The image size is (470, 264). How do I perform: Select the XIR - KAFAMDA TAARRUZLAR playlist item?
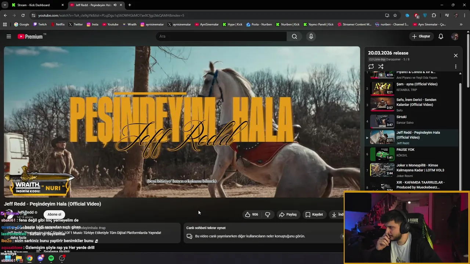pos(412,185)
